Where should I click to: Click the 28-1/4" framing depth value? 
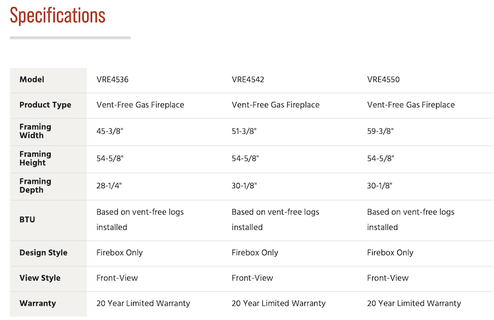[x=109, y=186]
